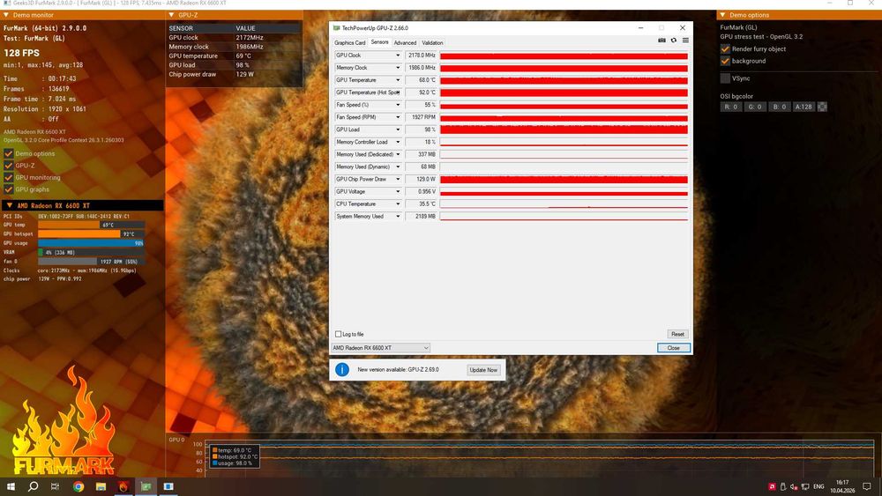Click the network tray icon

805,486
